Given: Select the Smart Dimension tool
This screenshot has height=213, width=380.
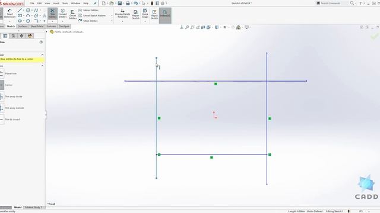Looking at the screenshot, I should [x=9, y=13].
